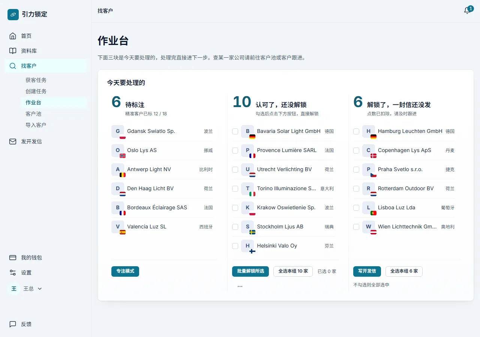
Task: Expand the three-dots more indicator
Action: pos(240,286)
